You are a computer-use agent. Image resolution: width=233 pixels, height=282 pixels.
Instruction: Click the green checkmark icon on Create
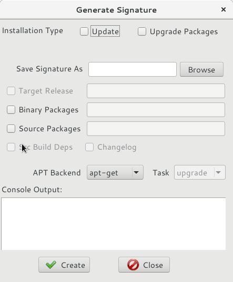tap(51, 265)
